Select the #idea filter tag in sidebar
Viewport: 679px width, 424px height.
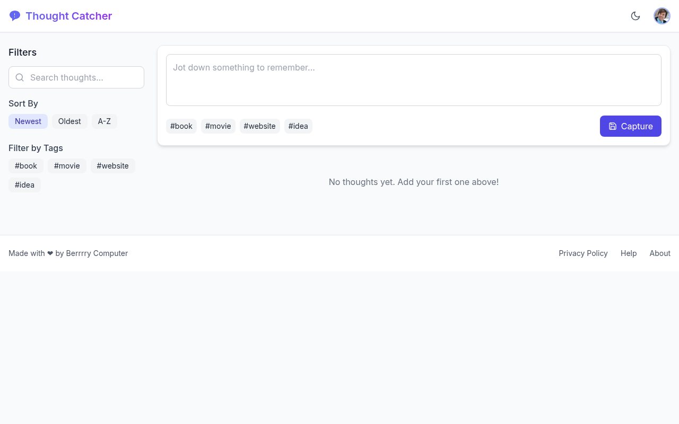coord(24,185)
